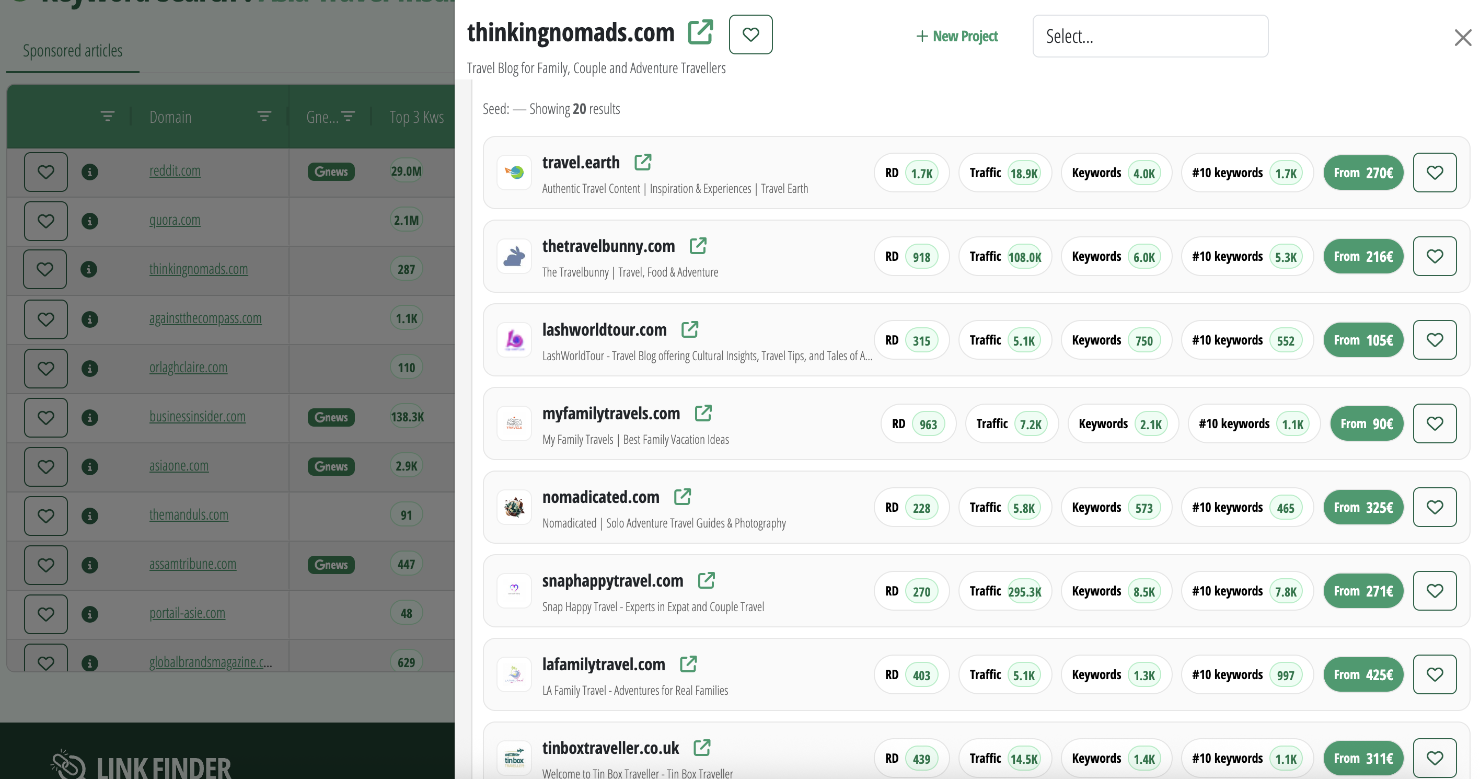
Task: Click the From 325€ price for nomadicated.com
Action: coord(1363,507)
